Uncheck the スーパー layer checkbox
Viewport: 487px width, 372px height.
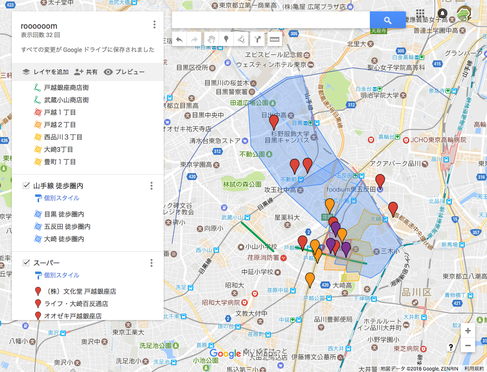26,263
